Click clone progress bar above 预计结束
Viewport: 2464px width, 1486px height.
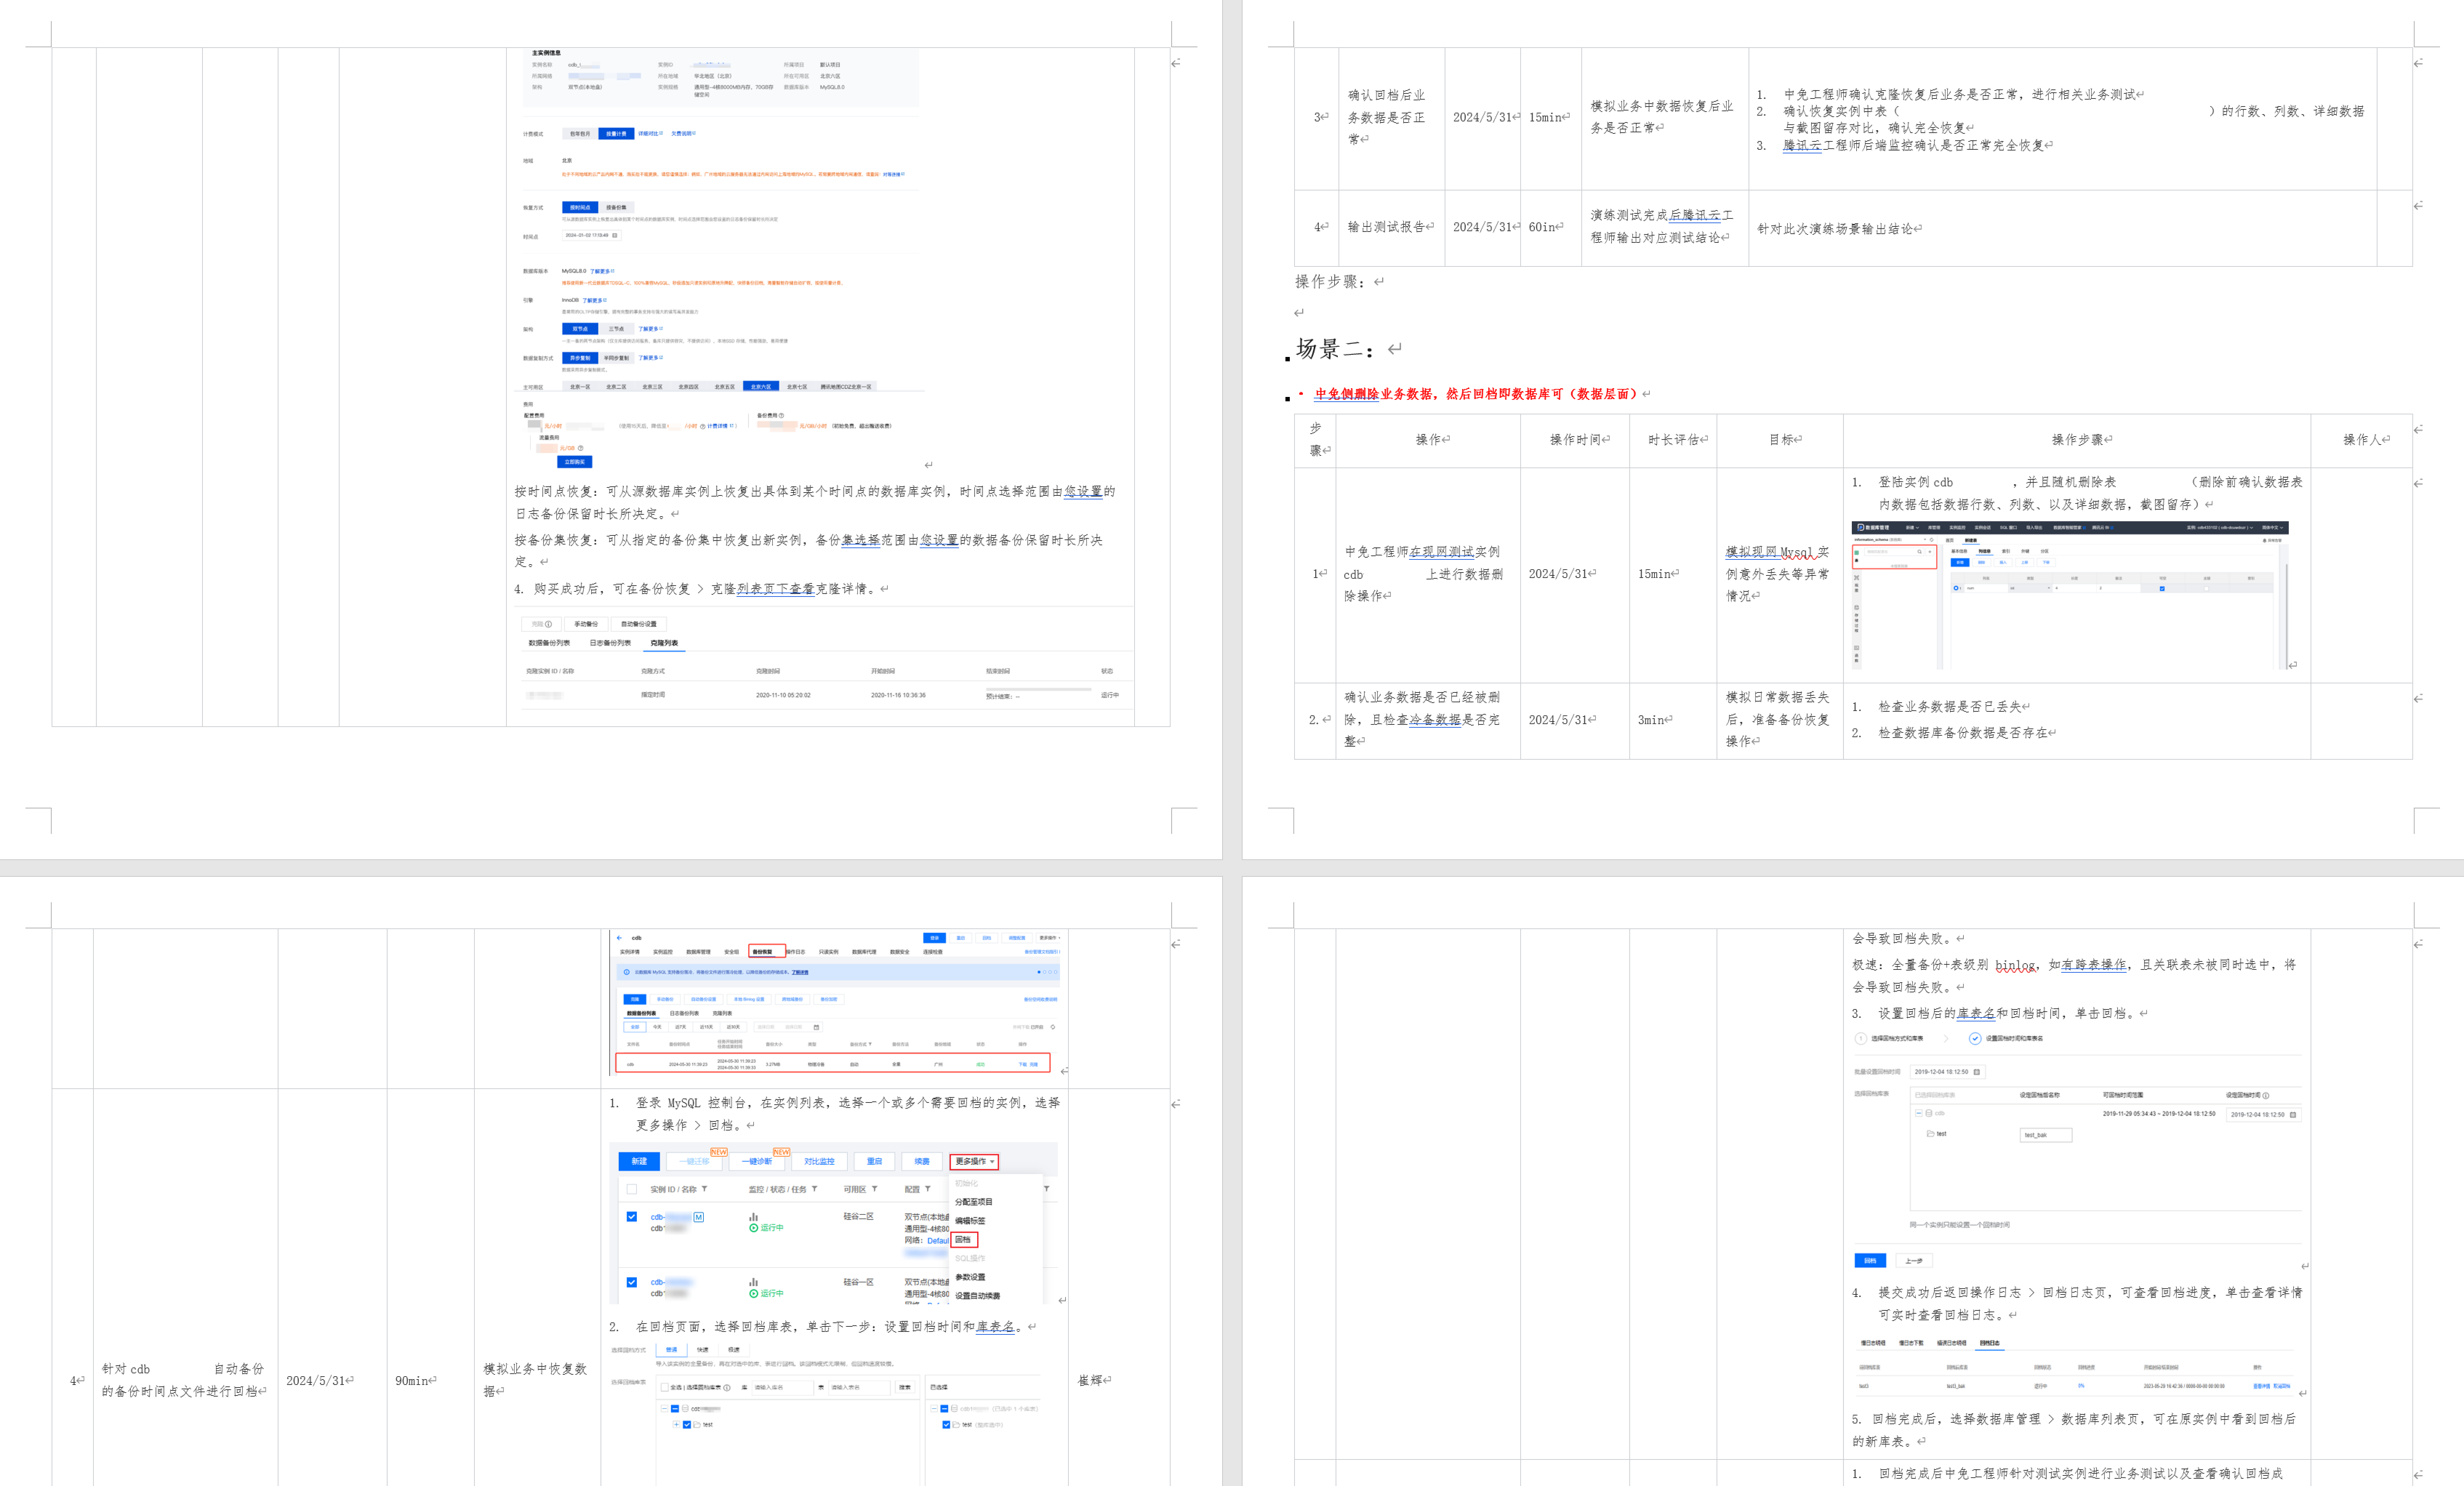pyautogui.click(x=1039, y=688)
